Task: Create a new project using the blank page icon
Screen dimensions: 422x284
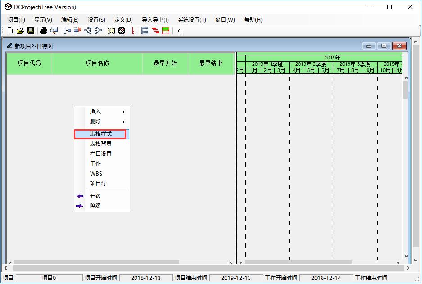Action: [9, 30]
